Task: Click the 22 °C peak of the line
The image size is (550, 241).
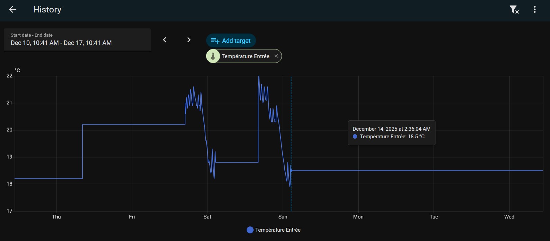Action: [x=259, y=77]
